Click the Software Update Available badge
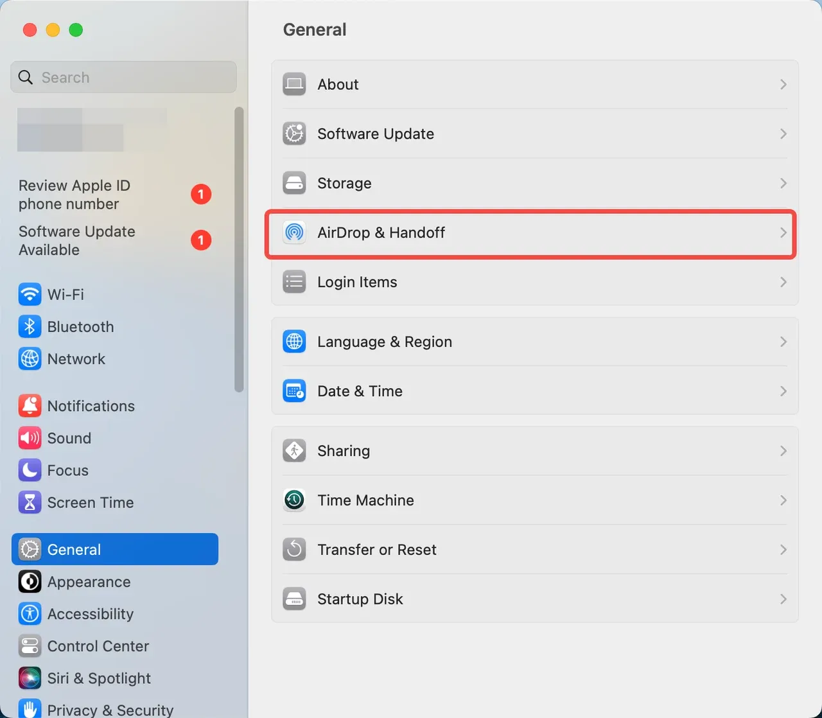 click(201, 240)
